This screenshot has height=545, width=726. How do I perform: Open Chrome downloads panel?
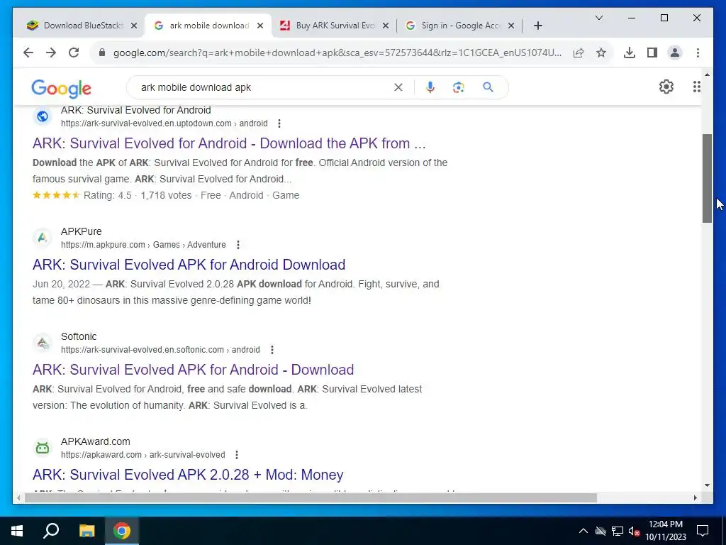click(x=630, y=53)
